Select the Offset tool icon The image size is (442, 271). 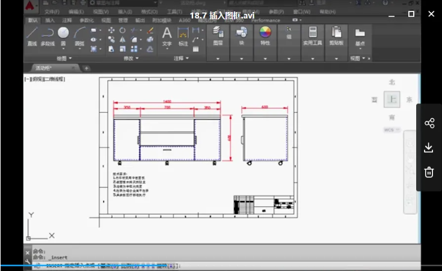150,49
